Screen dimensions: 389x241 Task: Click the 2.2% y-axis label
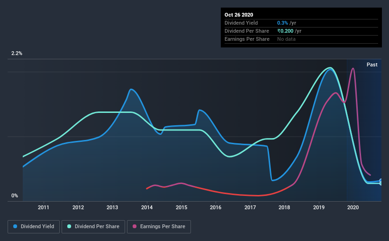pyautogui.click(x=17, y=54)
